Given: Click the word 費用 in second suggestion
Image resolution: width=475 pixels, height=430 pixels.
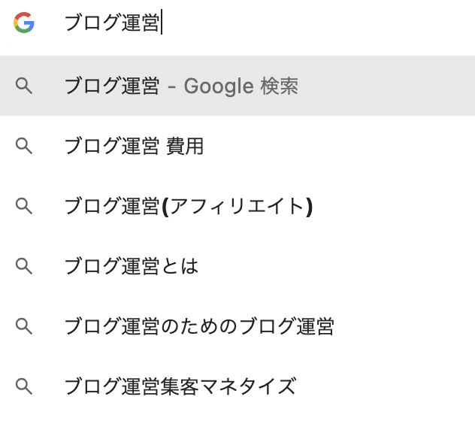Looking at the screenshot, I should click(185, 147).
